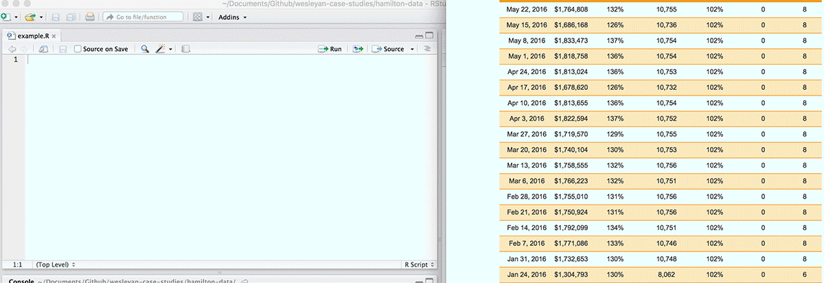Open the Addins menu

(233, 16)
